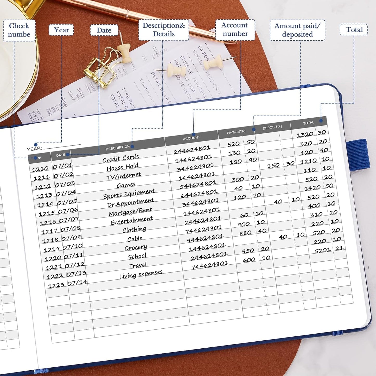Click the "Year" callout label
Viewport: 376px width, 376px height.
coord(61,30)
